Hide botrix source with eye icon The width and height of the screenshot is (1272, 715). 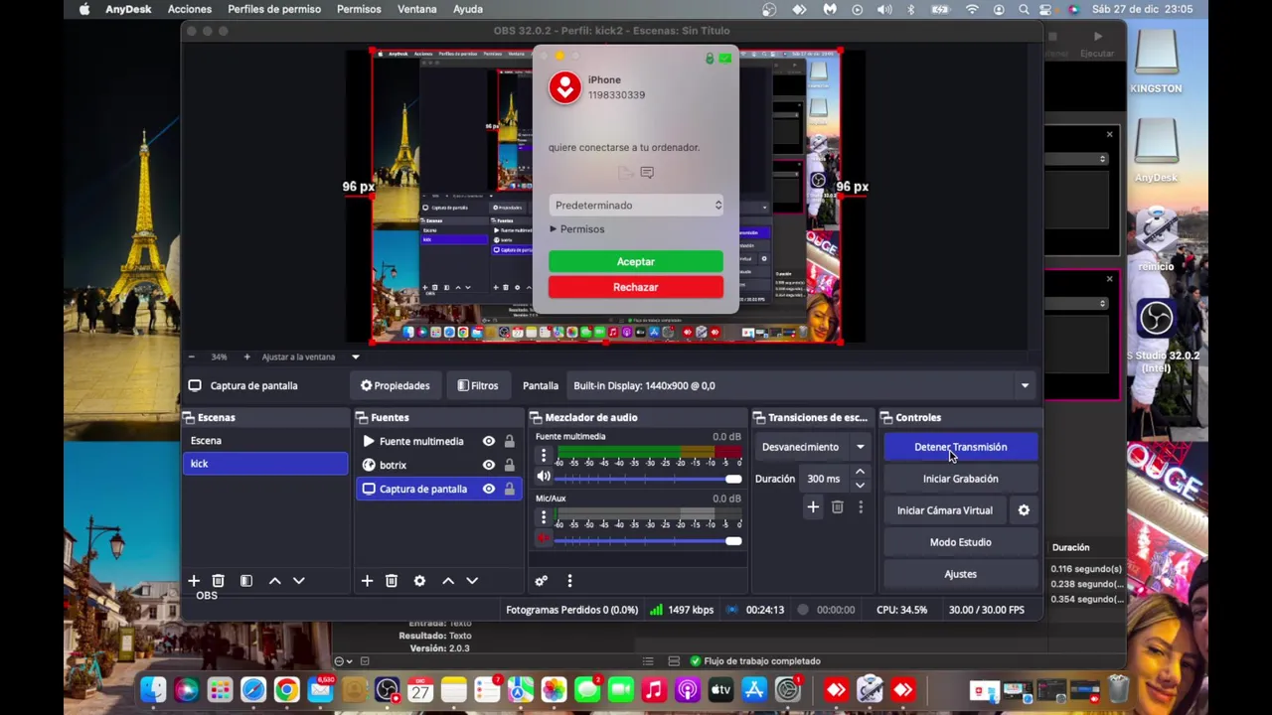pos(488,465)
